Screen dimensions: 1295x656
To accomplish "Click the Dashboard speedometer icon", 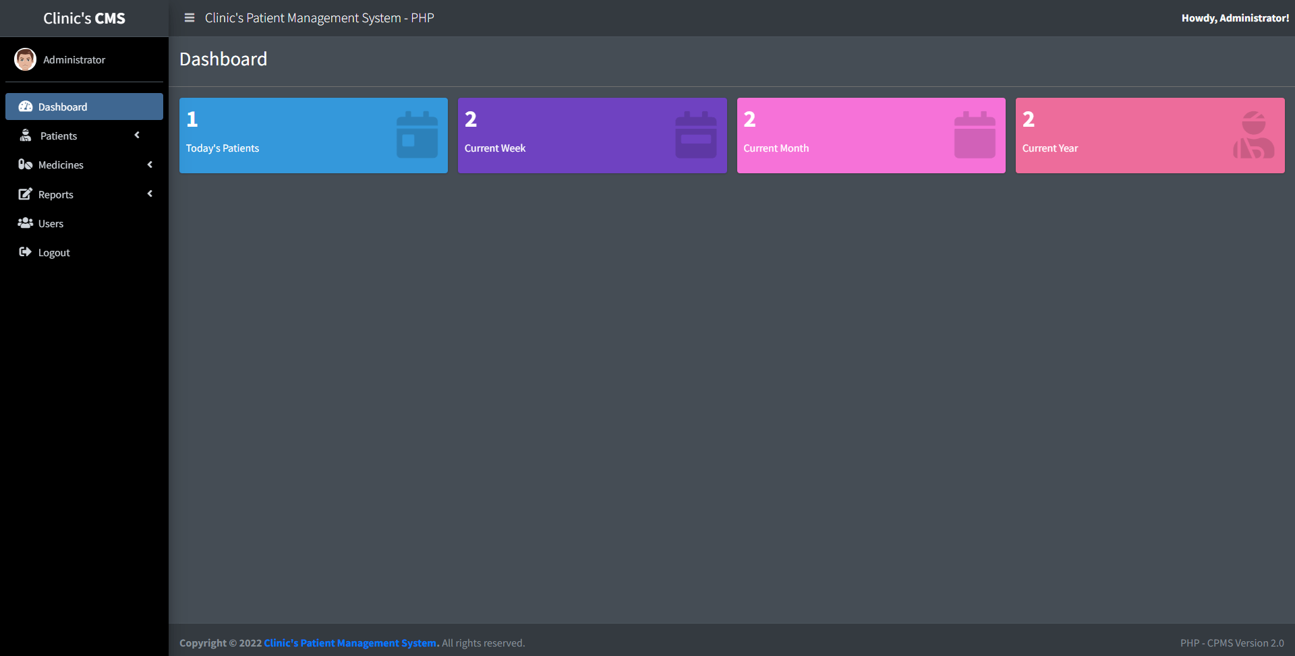I will click(x=25, y=106).
